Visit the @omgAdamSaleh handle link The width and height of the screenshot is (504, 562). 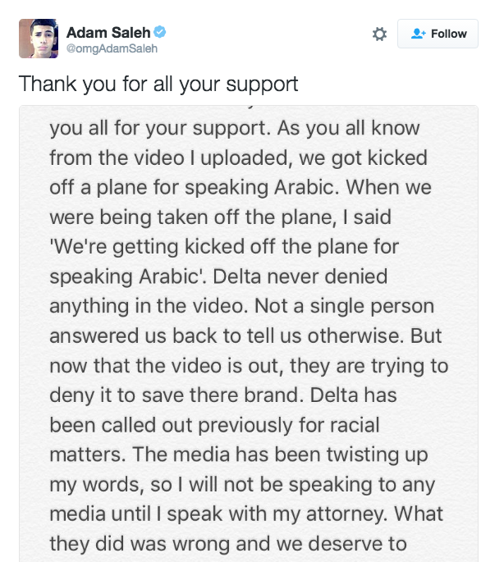pos(112,48)
